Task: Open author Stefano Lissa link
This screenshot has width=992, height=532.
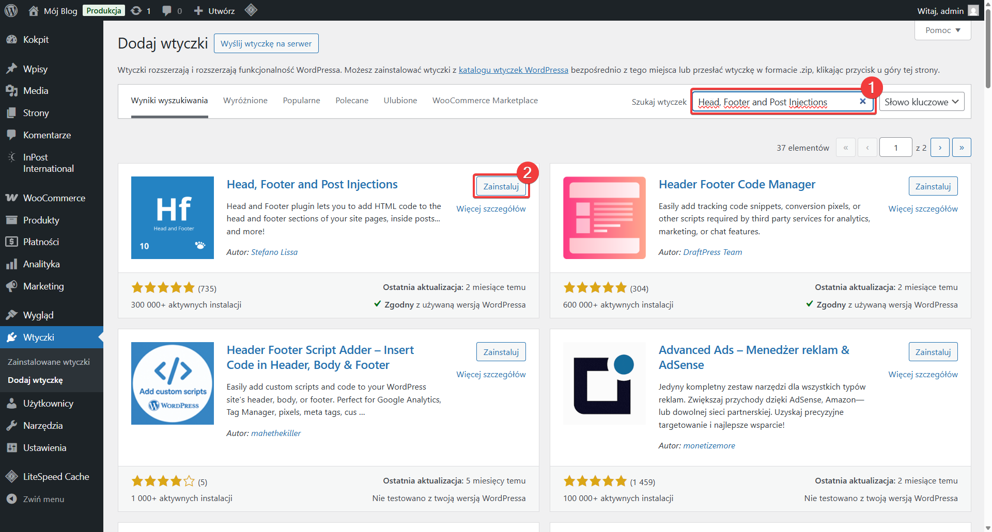Action: (274, 252)
